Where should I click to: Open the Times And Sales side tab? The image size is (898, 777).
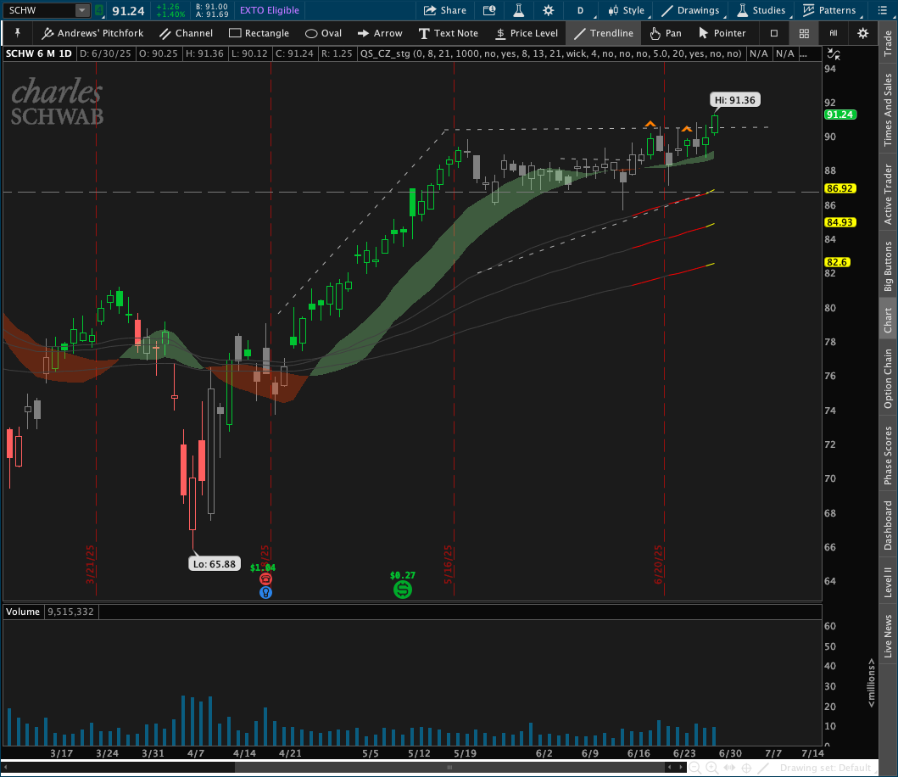pos(889,109)
